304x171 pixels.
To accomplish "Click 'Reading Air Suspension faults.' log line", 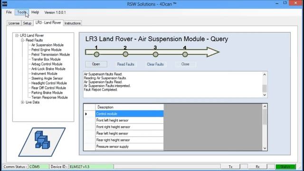I will pos(105,78).
